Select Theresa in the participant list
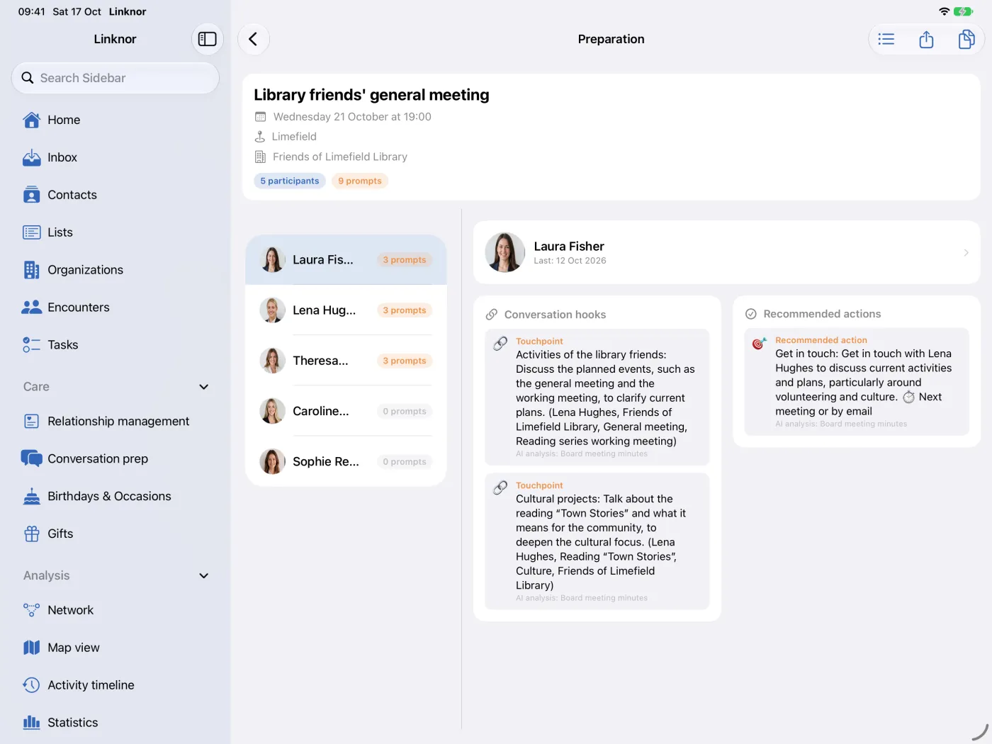 (x=346, y=361)
